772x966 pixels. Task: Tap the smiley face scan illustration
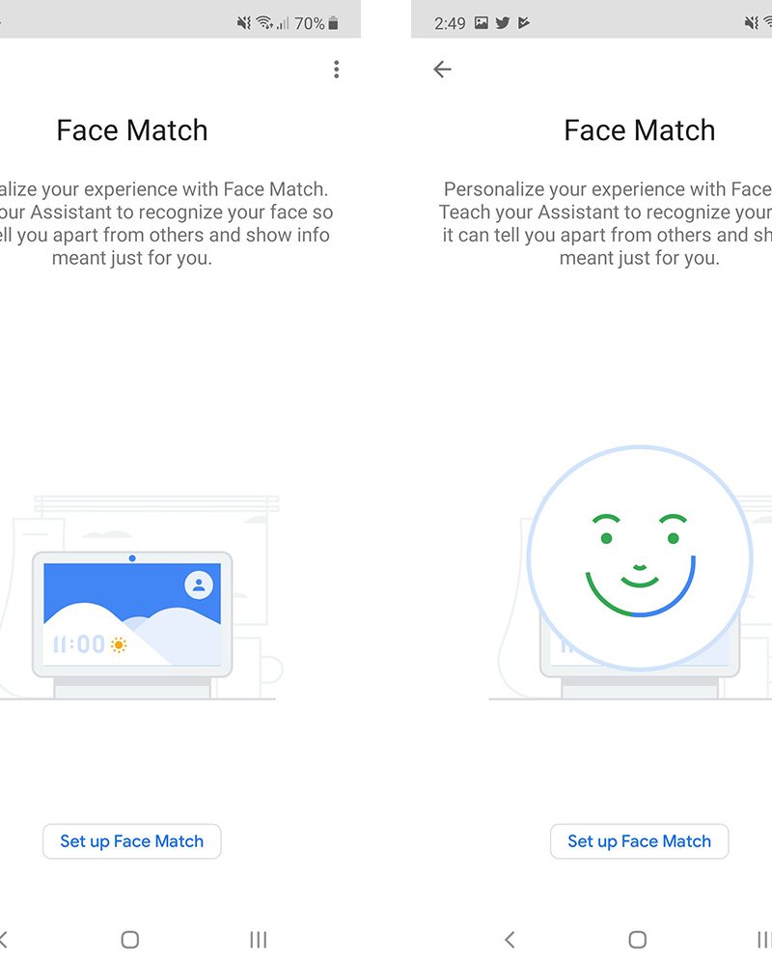(x=639, y=557)
